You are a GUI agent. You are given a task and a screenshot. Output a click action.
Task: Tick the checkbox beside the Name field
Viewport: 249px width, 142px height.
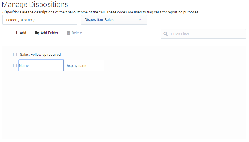pyautogui.click(x=15, y=65)
